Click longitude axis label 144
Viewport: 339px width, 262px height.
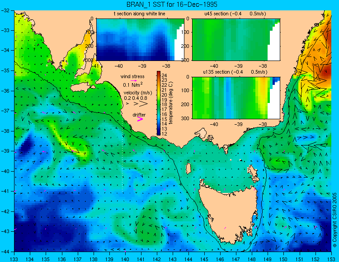pyautogui.click(x=188, y=259)
